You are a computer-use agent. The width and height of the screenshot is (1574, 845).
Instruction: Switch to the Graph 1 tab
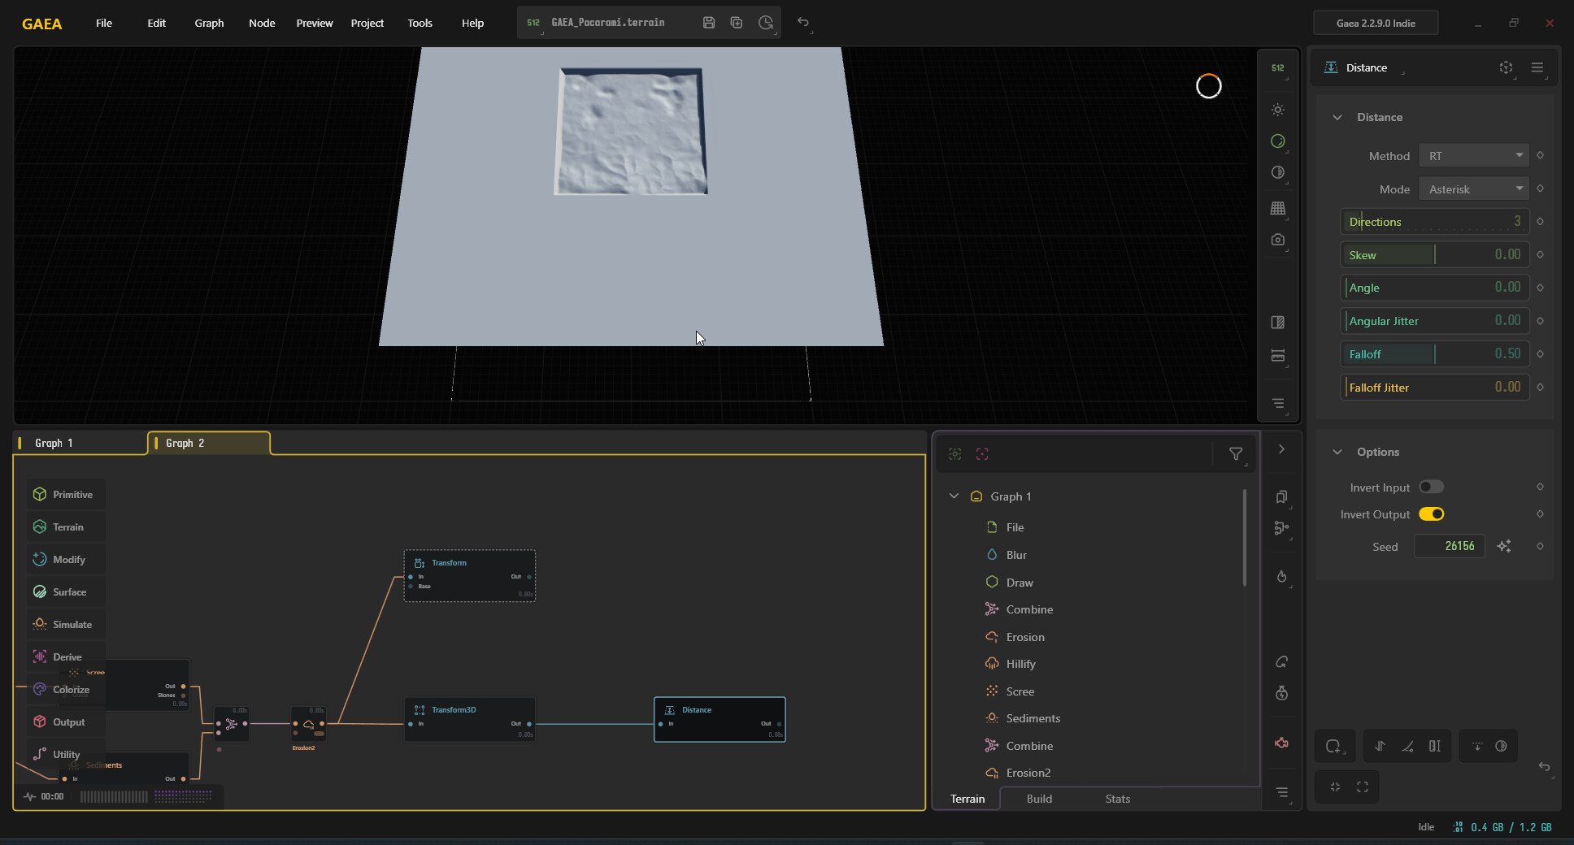80,443
